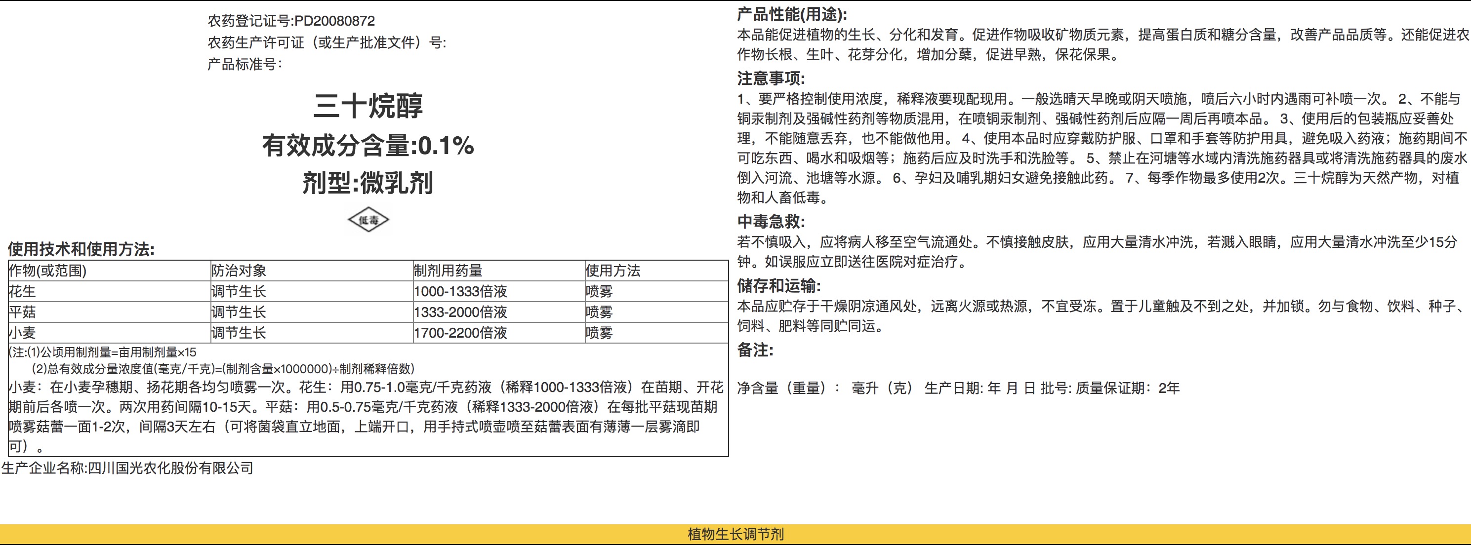This screenshot has height=545, width=1471.
Task: Click the 有效成分含量:0.1% heading
Action: (x=368, y=146)
